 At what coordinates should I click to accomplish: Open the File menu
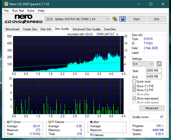[6, 11]
